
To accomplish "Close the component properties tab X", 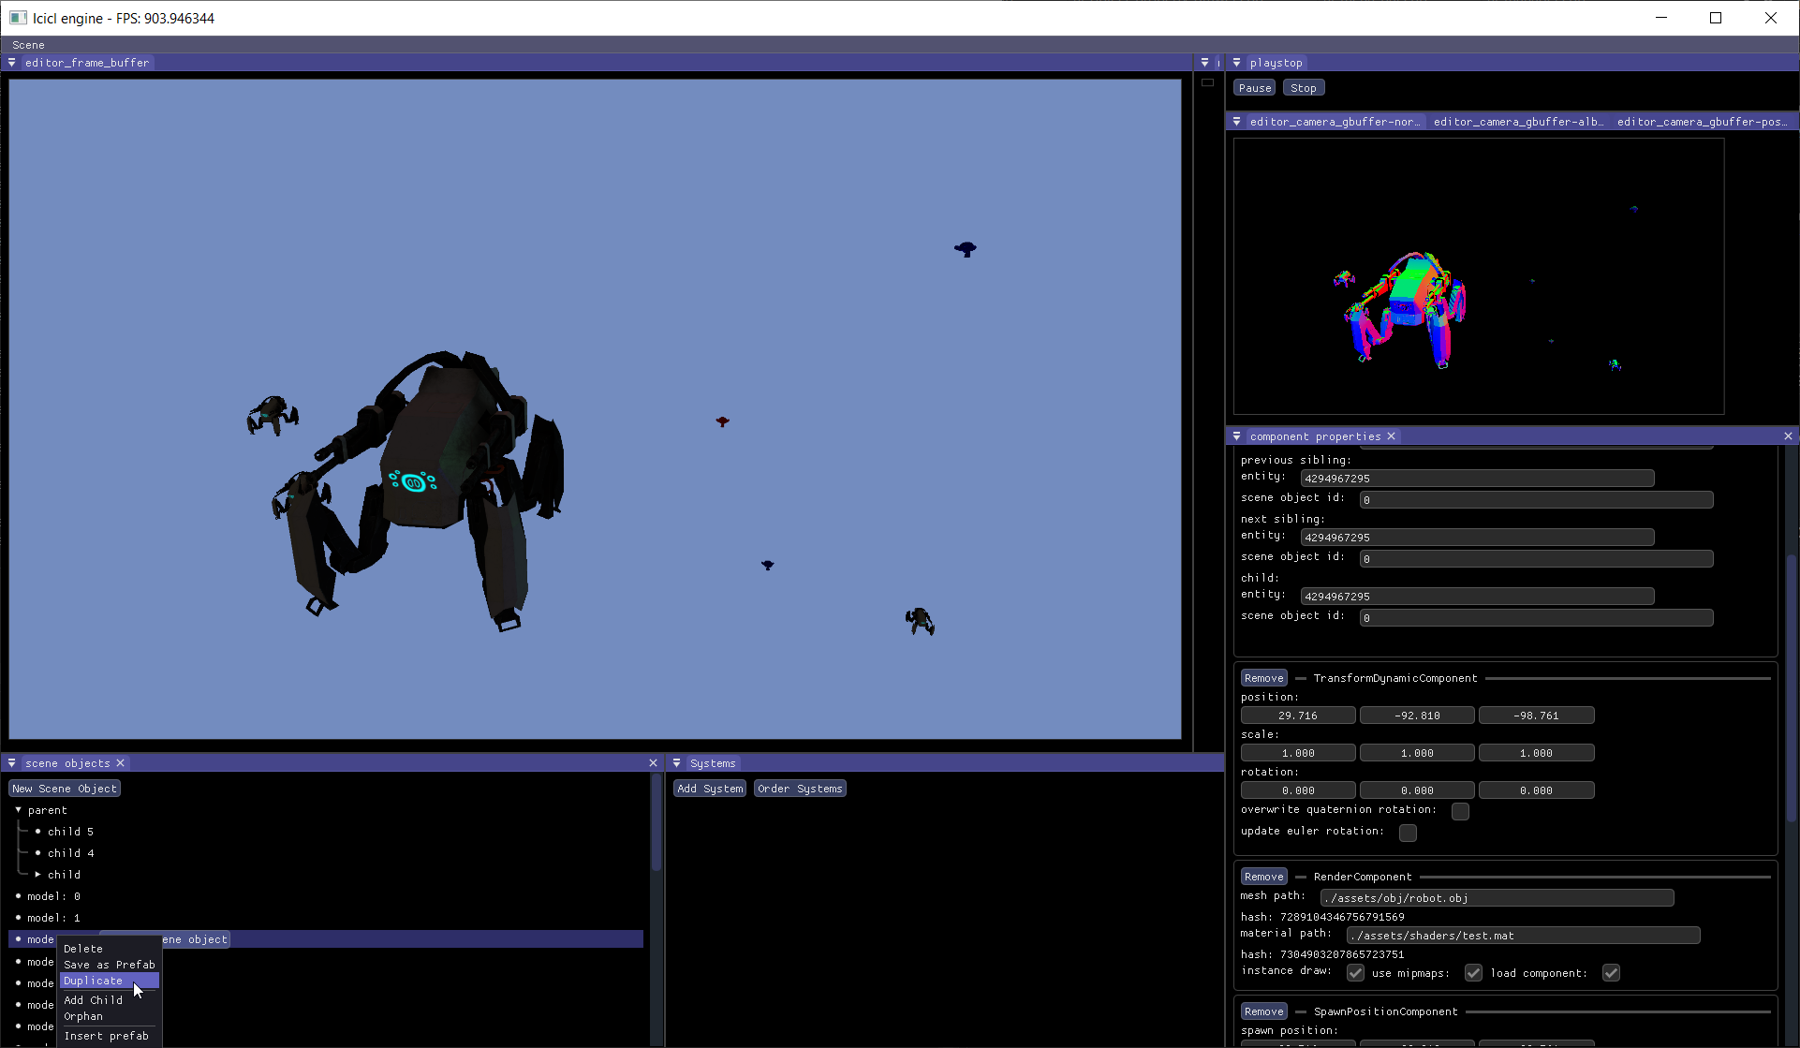I will (1392, 436).
